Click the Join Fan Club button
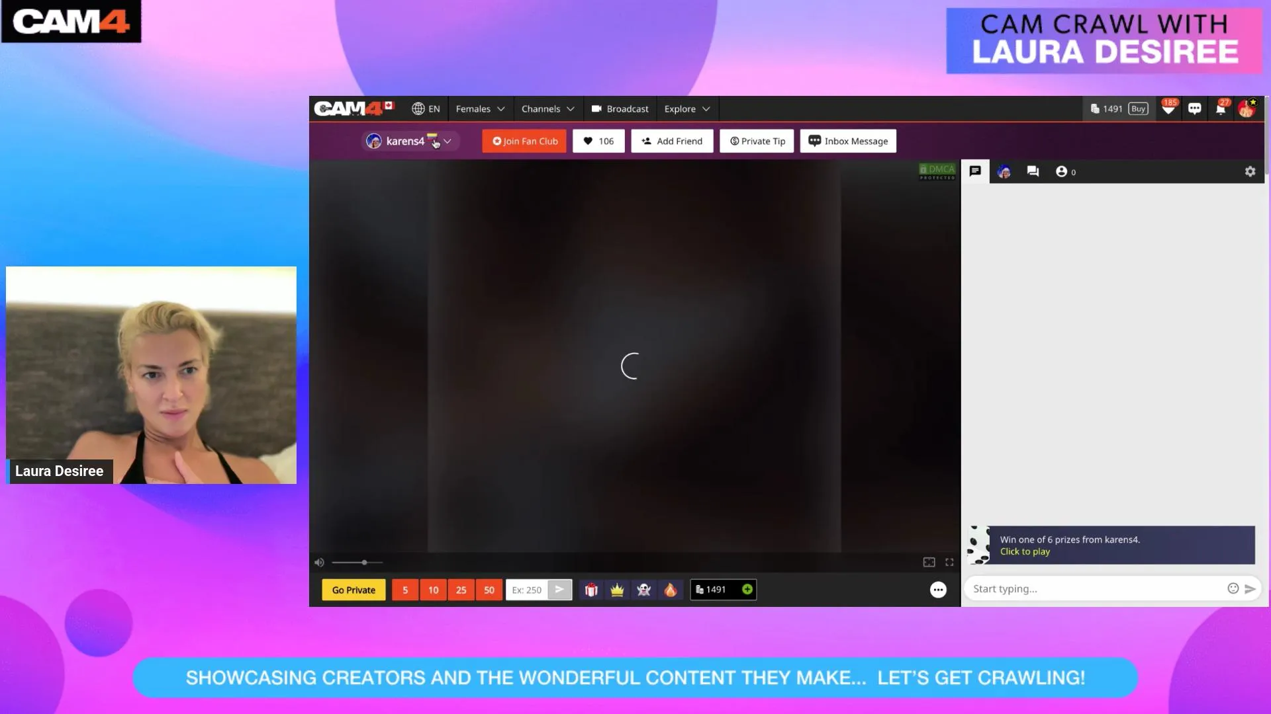The height and width of the screenshot is (714, 1271). pyautogui.click(x=524, y=141)
